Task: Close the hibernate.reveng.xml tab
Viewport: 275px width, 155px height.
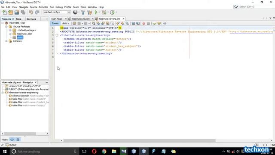Action: (x=123, y=19)
